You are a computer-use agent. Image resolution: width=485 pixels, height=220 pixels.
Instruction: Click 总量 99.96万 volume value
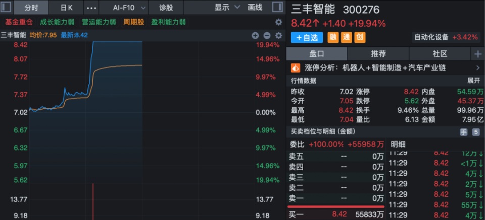click(470, 110)
